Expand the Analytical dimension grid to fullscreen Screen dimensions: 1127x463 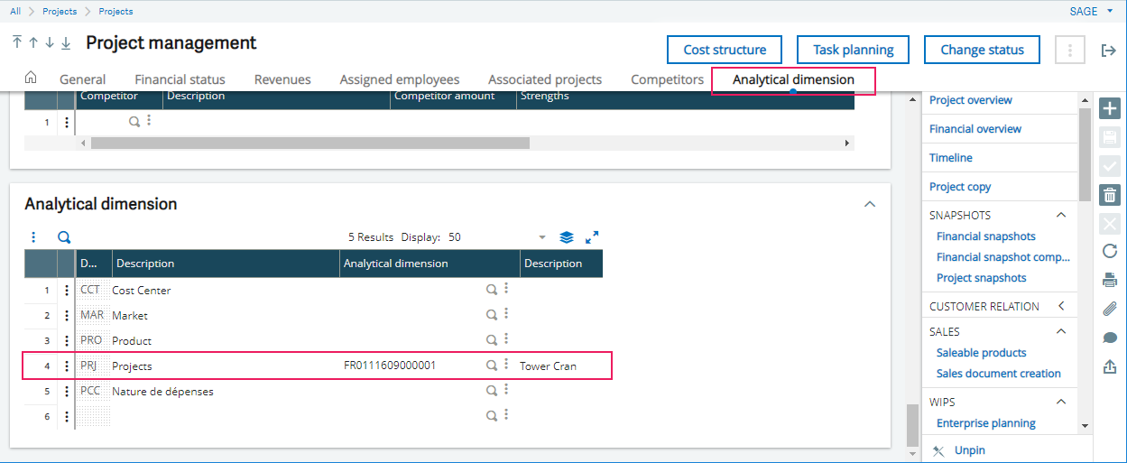click(x=592, y=237)
